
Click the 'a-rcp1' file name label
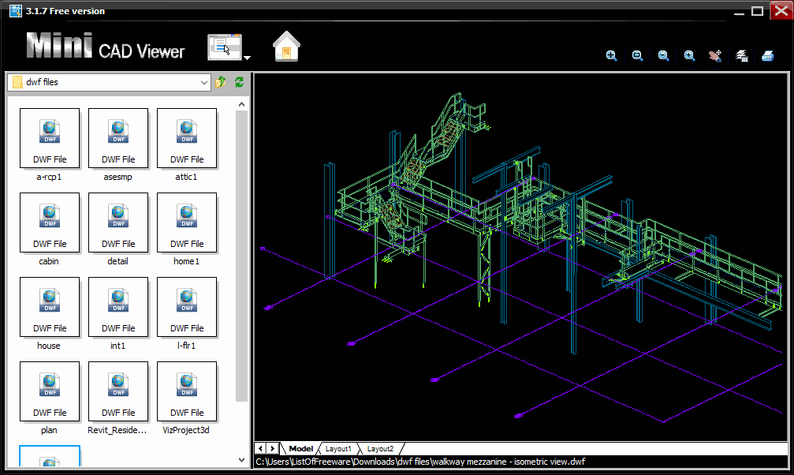tap(49, 177)
